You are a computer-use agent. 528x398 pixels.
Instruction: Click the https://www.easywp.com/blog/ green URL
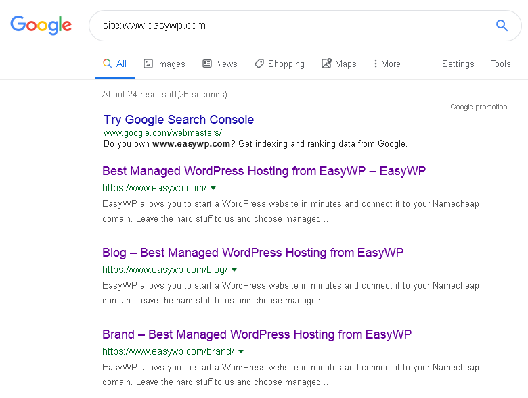(x=165, y=270)
